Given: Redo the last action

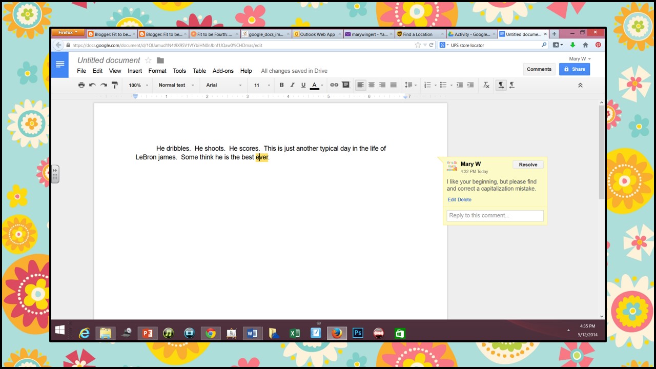Looking at the screenshot, I should tap(104, 85).
